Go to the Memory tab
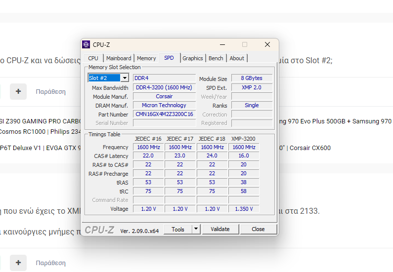The height and width of the screenshot is (272, 393). click(146, 58)
